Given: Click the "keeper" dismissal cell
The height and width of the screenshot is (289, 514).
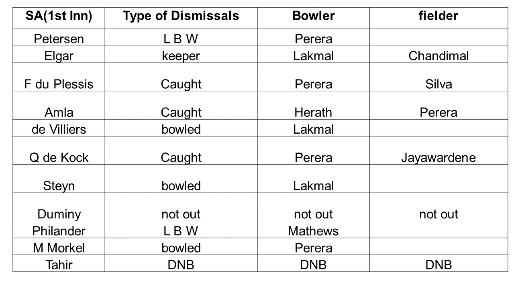Looking at the screenshot, I should tap(181, 56).
